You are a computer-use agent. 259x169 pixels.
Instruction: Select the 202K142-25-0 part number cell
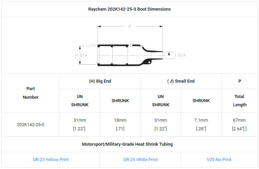31,124
